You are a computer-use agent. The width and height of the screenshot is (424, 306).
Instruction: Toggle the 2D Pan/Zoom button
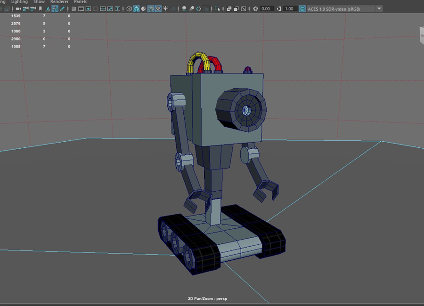point(55,8)
